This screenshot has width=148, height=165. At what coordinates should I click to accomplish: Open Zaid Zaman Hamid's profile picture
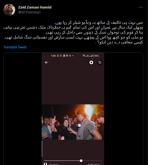9,10
